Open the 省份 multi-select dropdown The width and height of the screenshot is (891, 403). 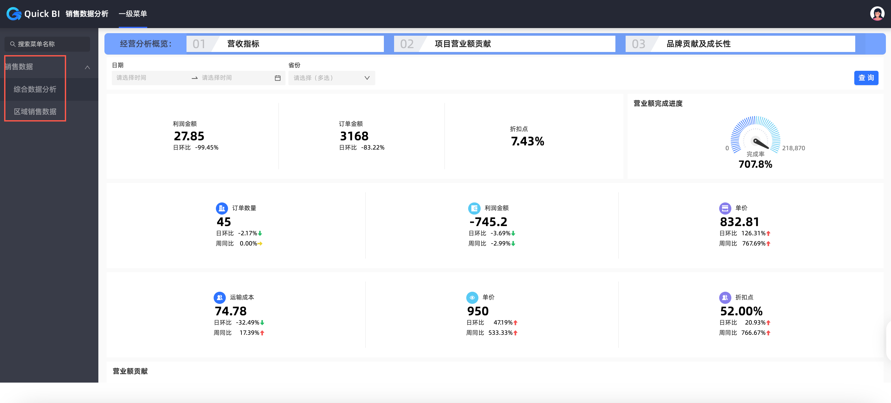[x=331, y=78]
